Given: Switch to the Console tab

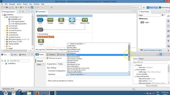Looking at the screenshot, I should tap(61, 55).
